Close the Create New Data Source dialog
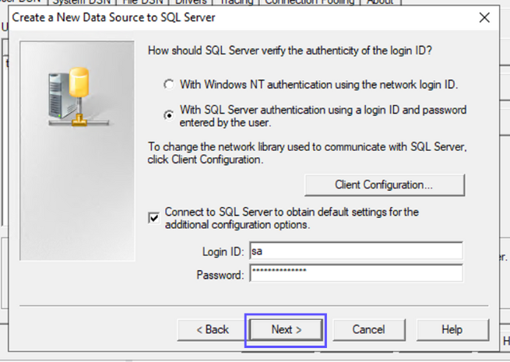Screen dimensions: 510x362 click(484, 18)
